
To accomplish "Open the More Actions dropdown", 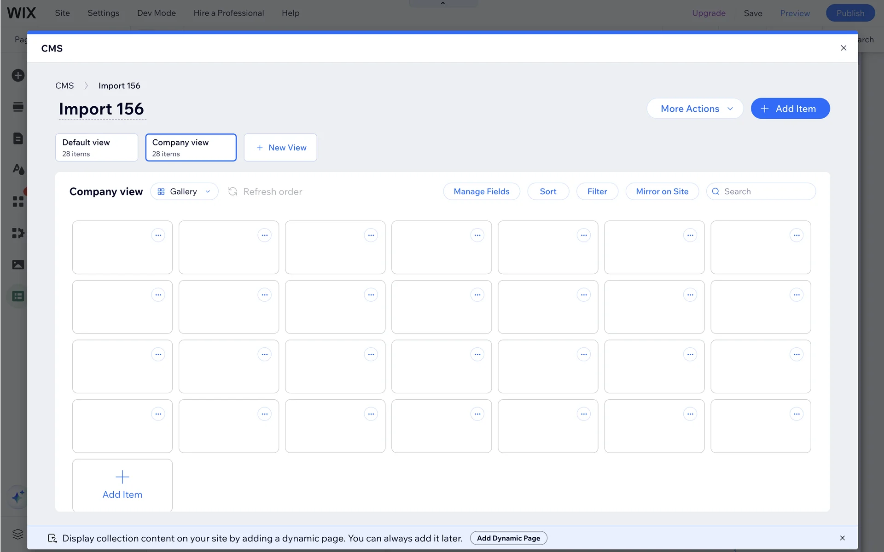I will (695, 109).
